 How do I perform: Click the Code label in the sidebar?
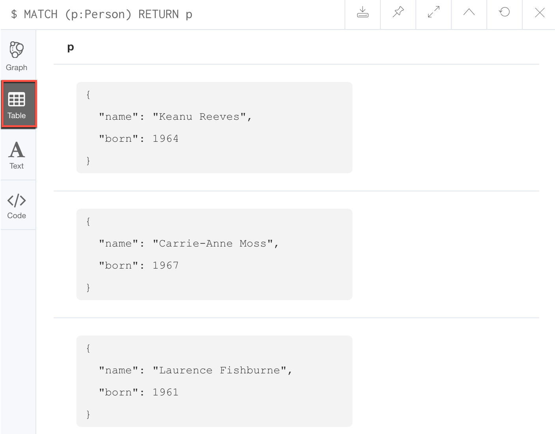coord(16,215)
